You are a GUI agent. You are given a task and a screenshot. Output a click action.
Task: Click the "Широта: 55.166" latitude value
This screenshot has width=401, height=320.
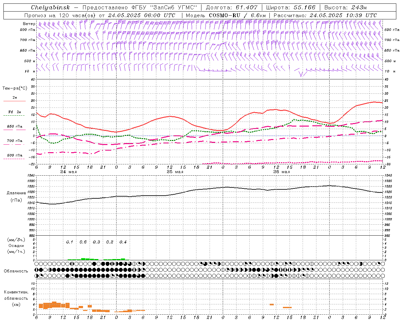click(291, 7)
